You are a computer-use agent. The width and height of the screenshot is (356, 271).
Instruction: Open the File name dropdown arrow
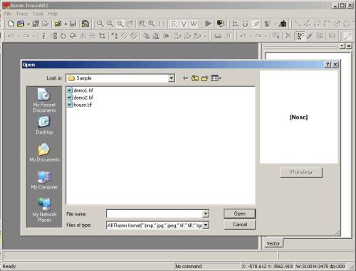tap(206, 213)
